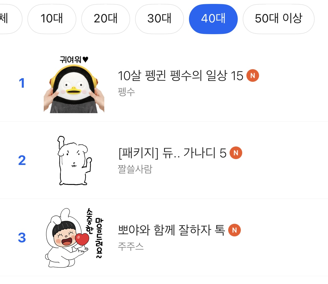Image resolution: width=328 pixels, height=284 pixels.
Task: Click the rank number 1
Action: 22,83
